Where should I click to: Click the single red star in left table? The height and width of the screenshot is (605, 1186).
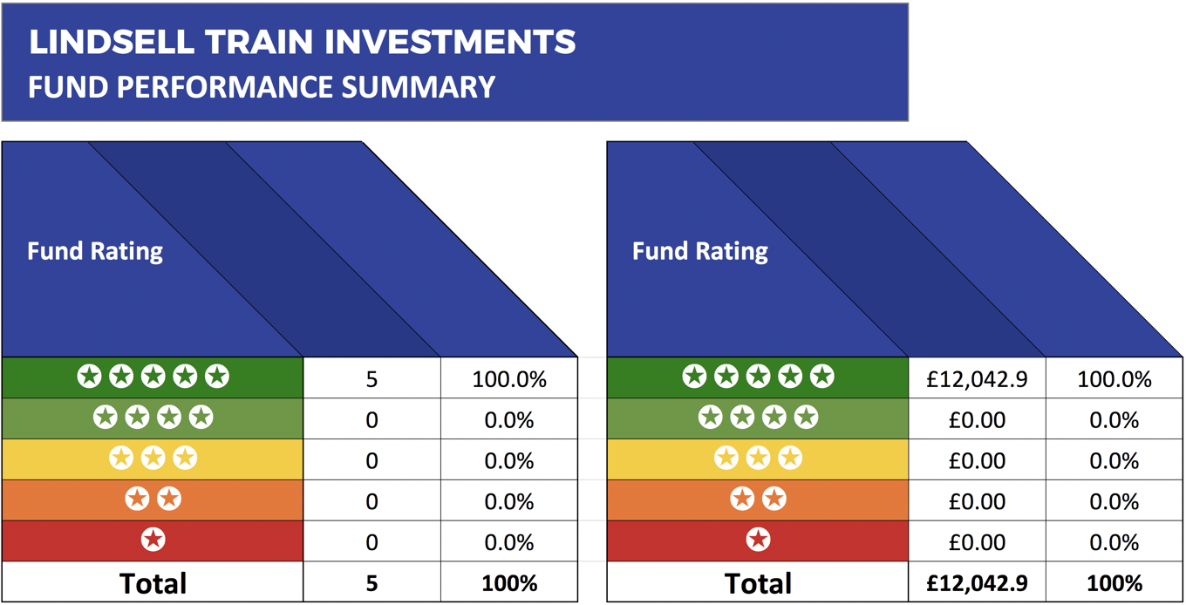point(153,540)
